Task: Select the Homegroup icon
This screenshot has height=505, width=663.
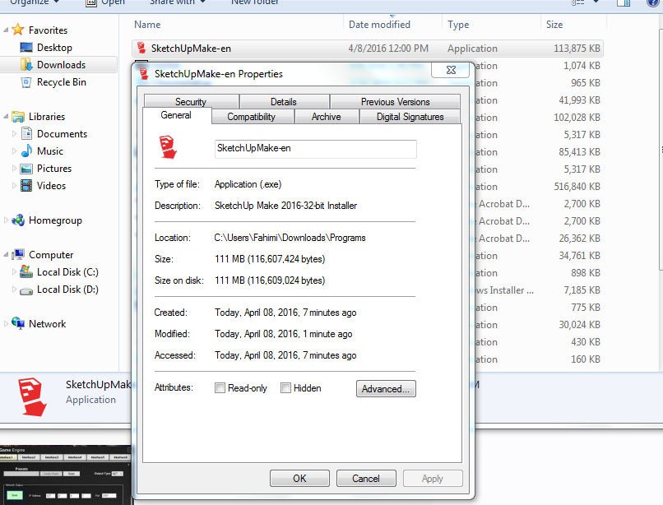Action: (x=18, y=220)
